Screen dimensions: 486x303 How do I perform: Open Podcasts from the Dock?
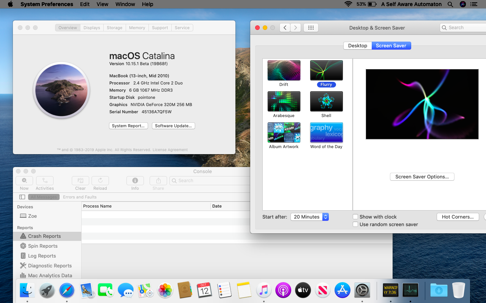coord(283,291)
